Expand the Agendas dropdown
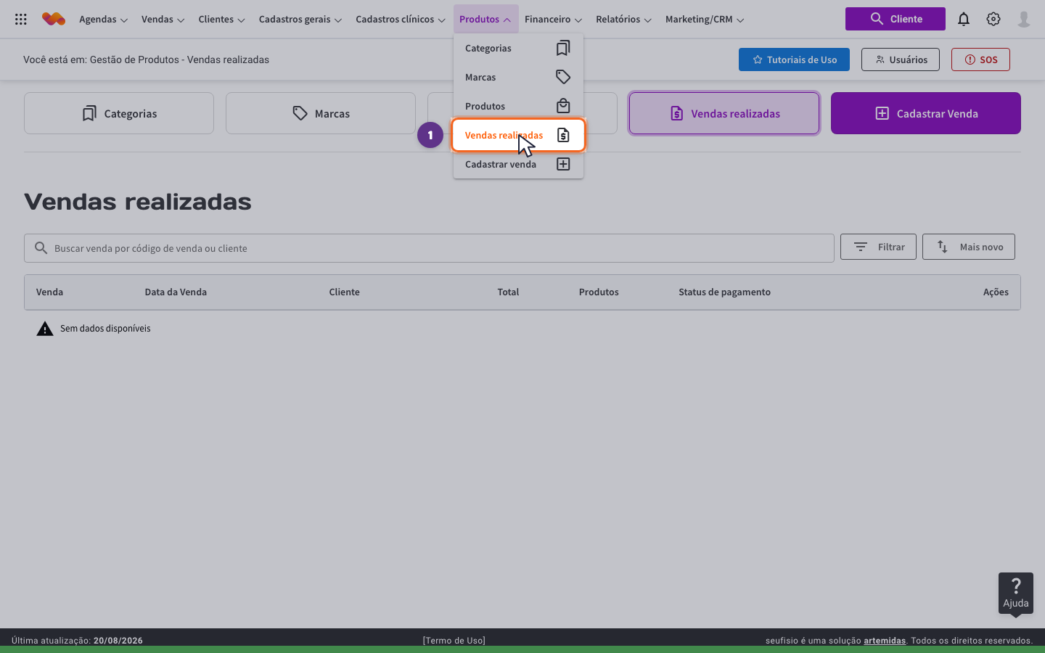 click(x=103, y=20)
